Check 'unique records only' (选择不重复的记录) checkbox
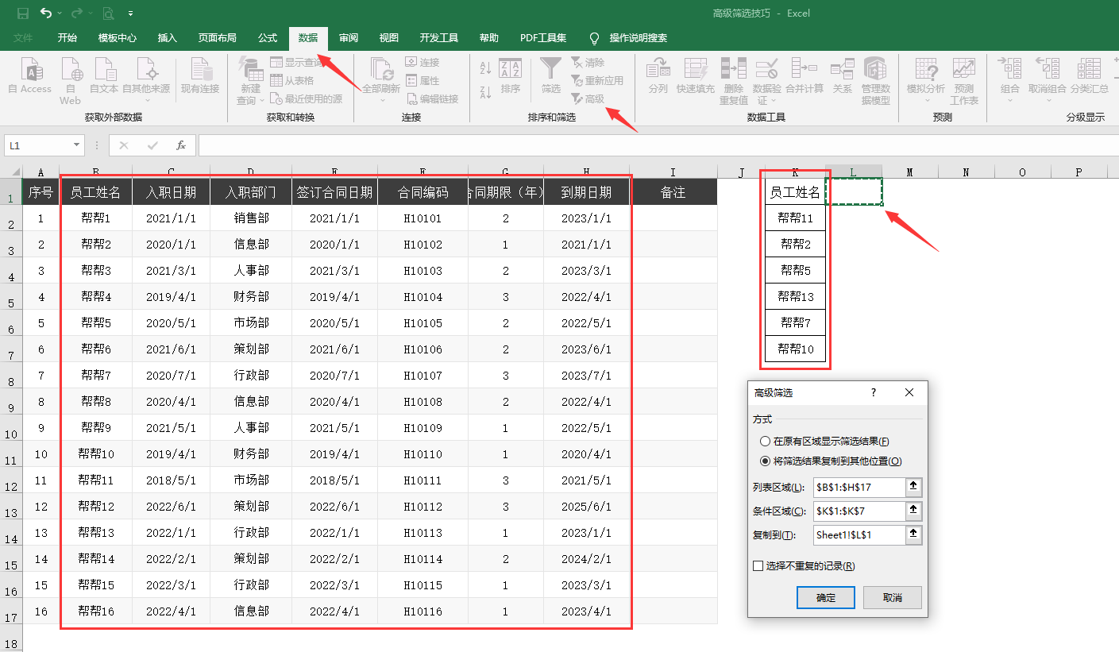The height and width of the screenshot is (652, 1119). pyautogui.click(x=758, y=566)
